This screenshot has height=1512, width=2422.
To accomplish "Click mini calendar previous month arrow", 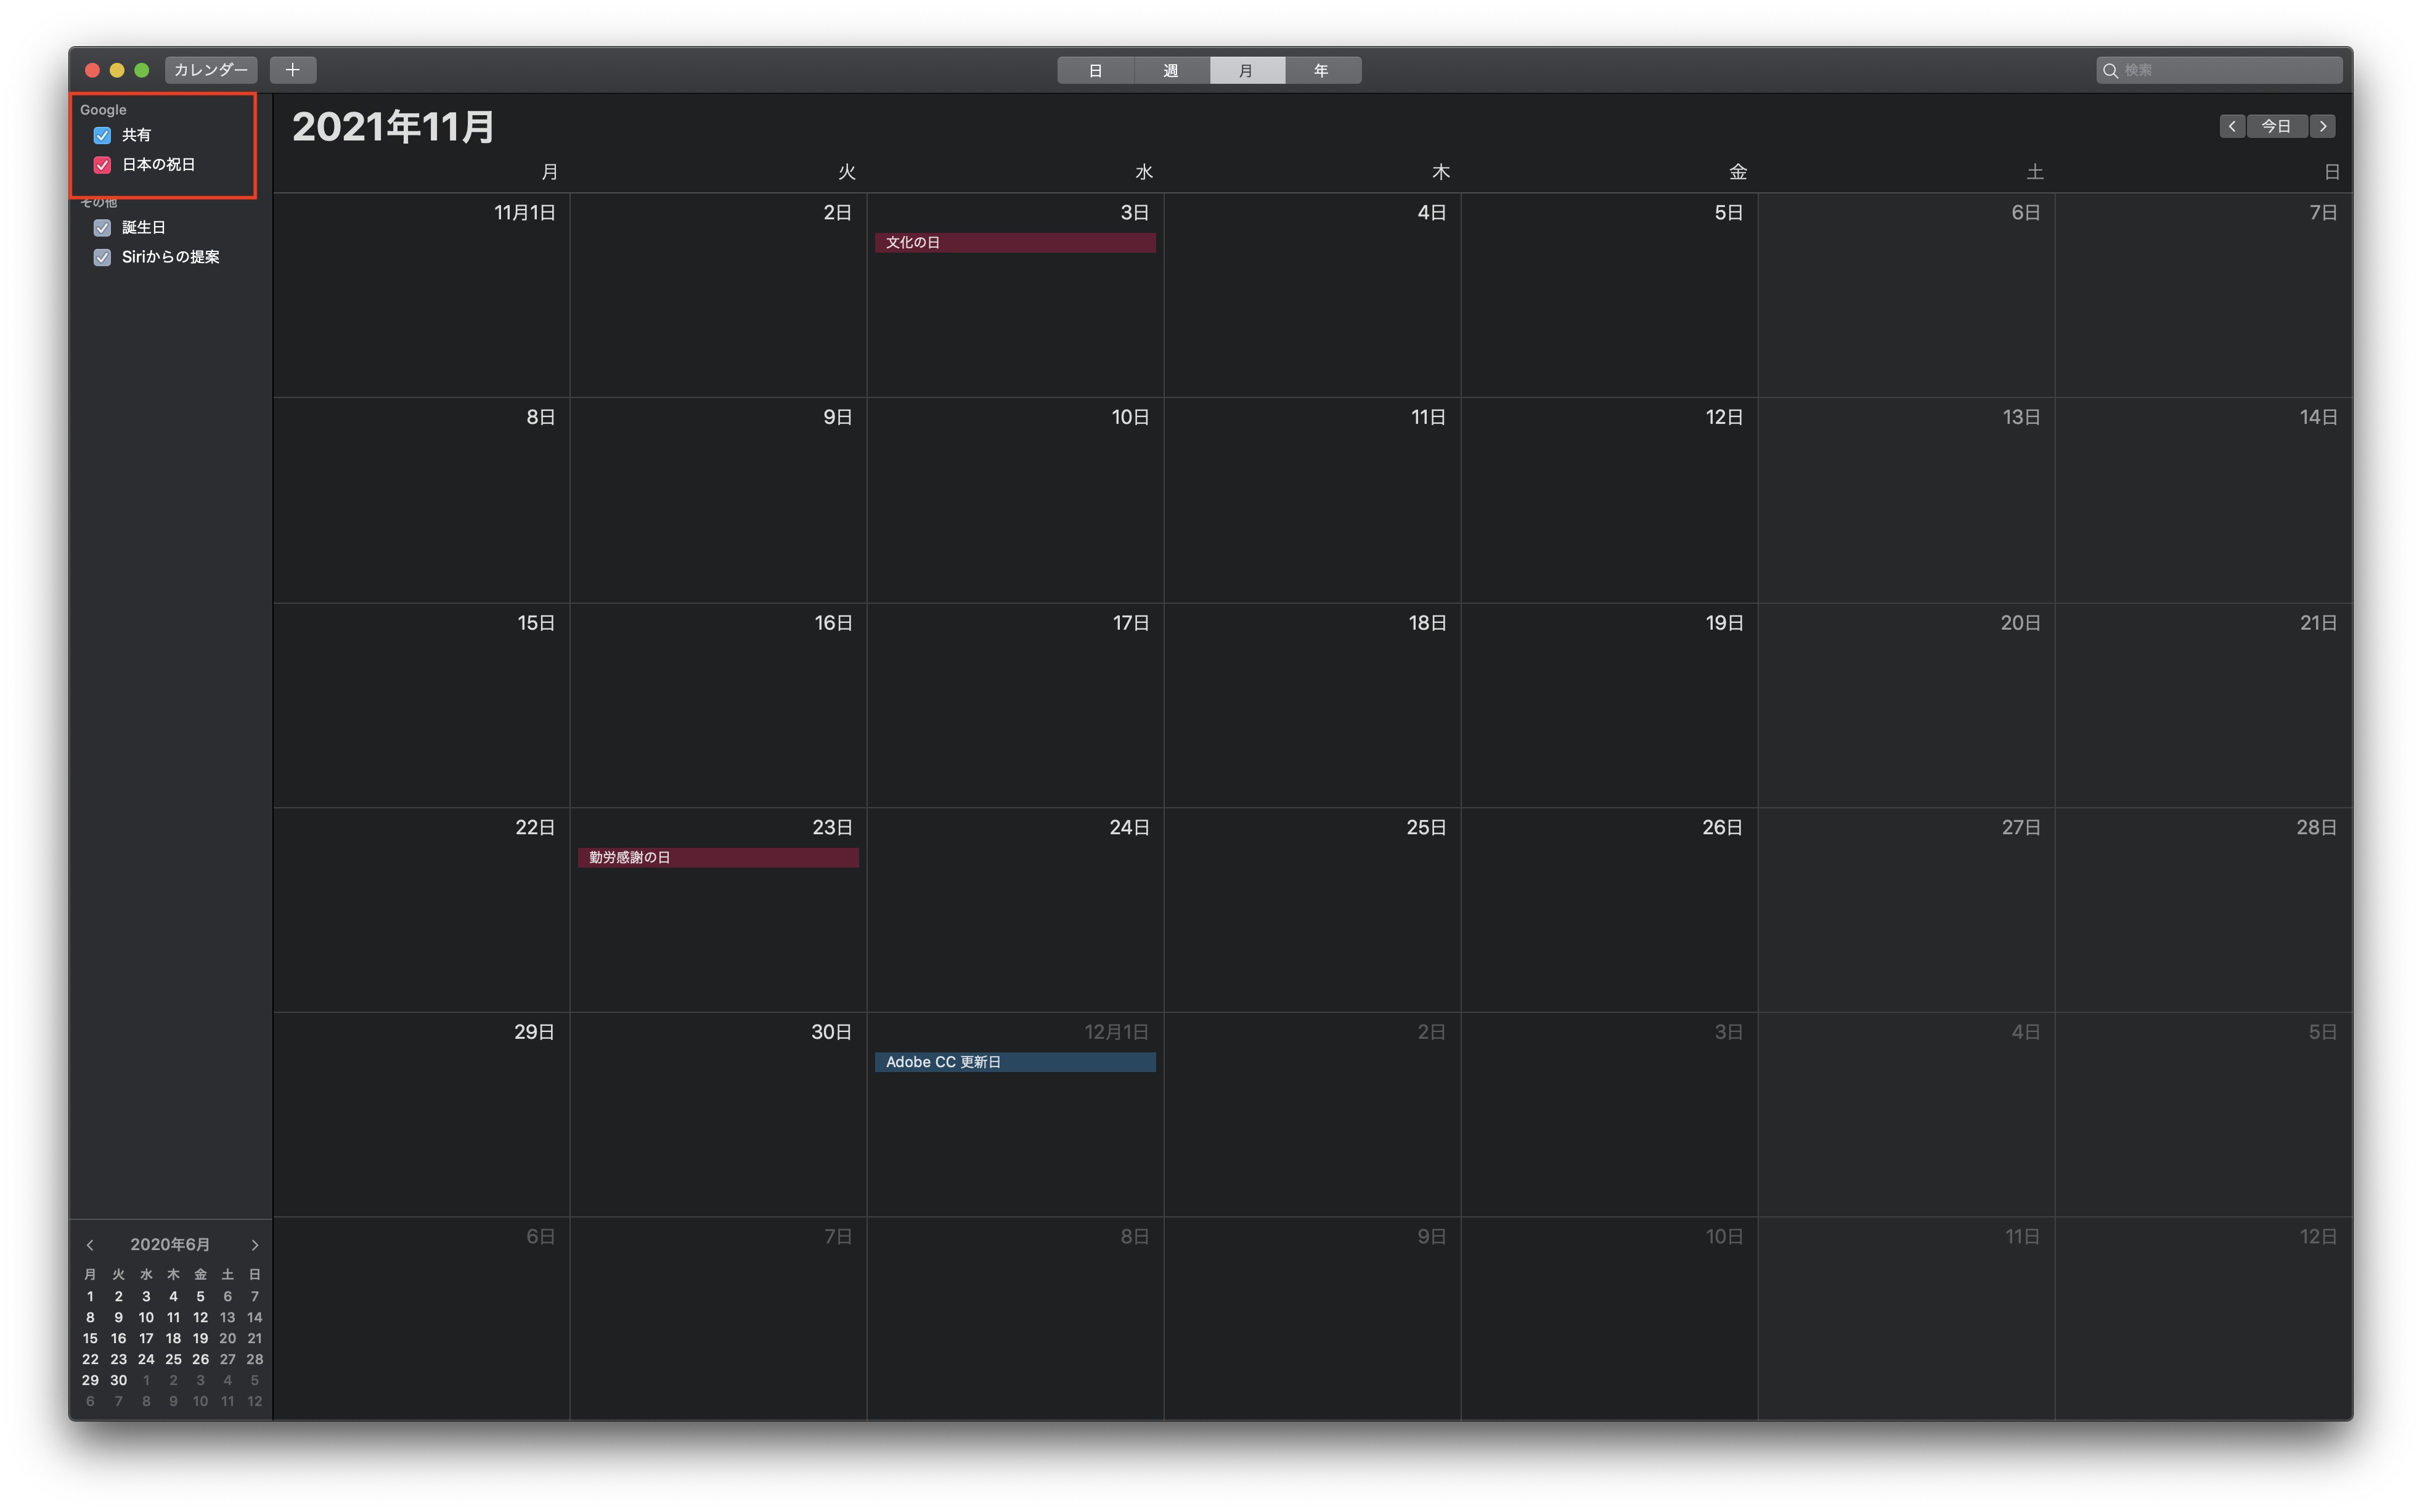I will click(x=90, y=1245).
